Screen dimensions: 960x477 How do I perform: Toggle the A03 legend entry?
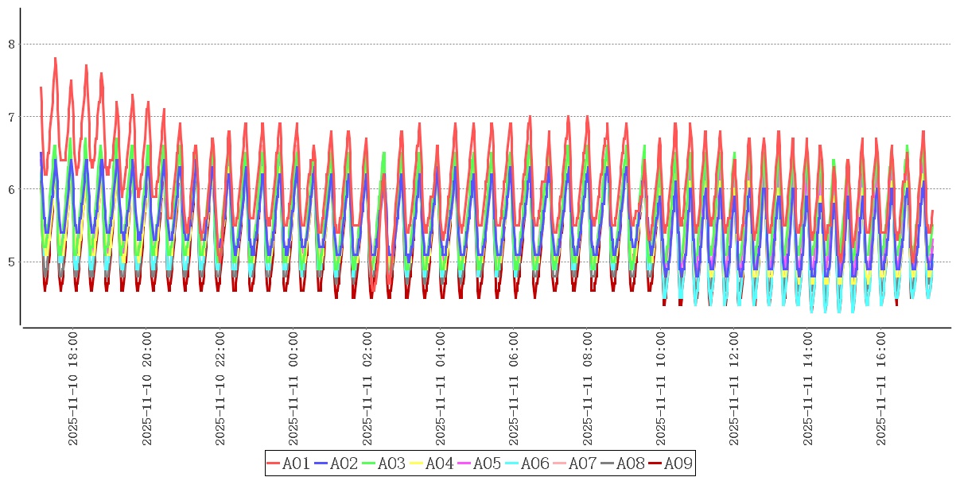click(x=383, y=463)
